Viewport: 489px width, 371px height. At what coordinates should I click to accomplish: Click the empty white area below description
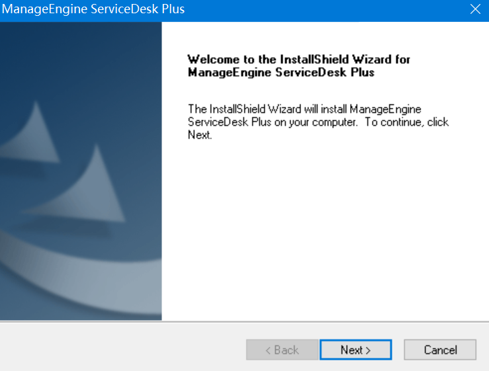[324, 231]
